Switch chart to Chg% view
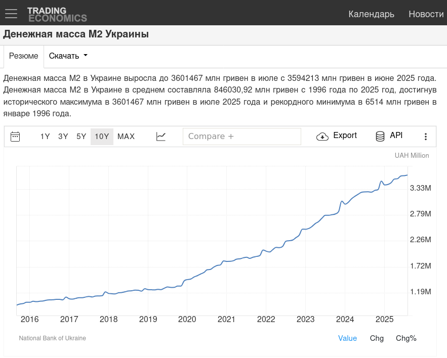 pyautogui.click(x=406, y=338)
